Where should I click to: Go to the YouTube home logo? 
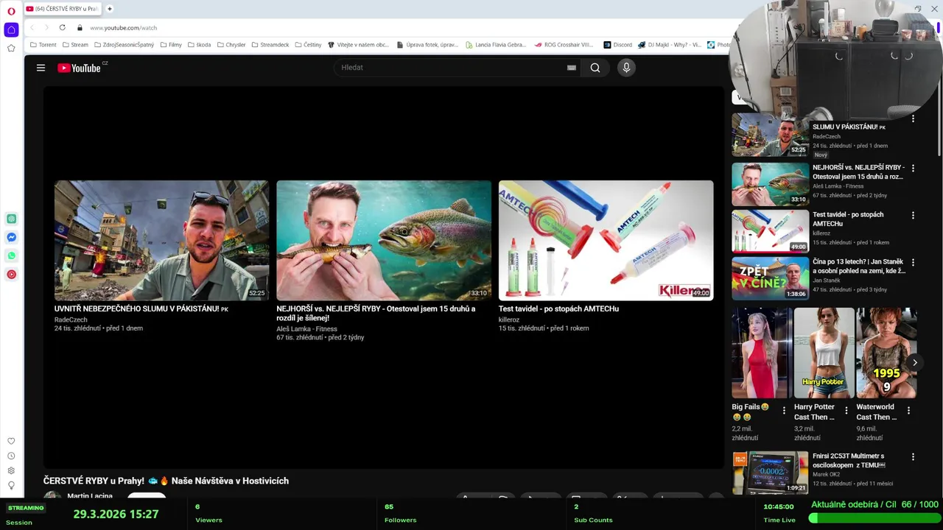click(79, 68)
